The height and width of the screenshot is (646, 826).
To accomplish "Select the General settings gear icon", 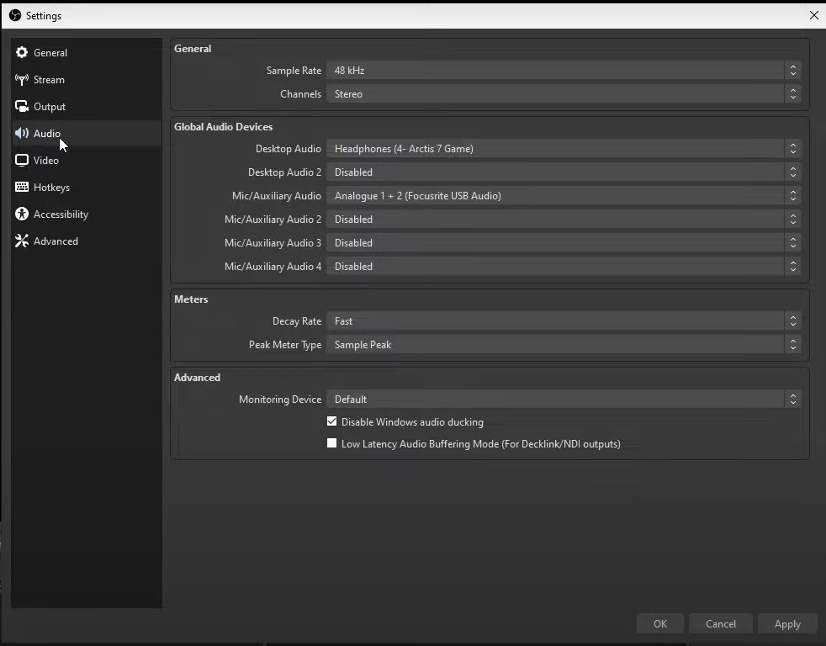I will click(21, 52).
